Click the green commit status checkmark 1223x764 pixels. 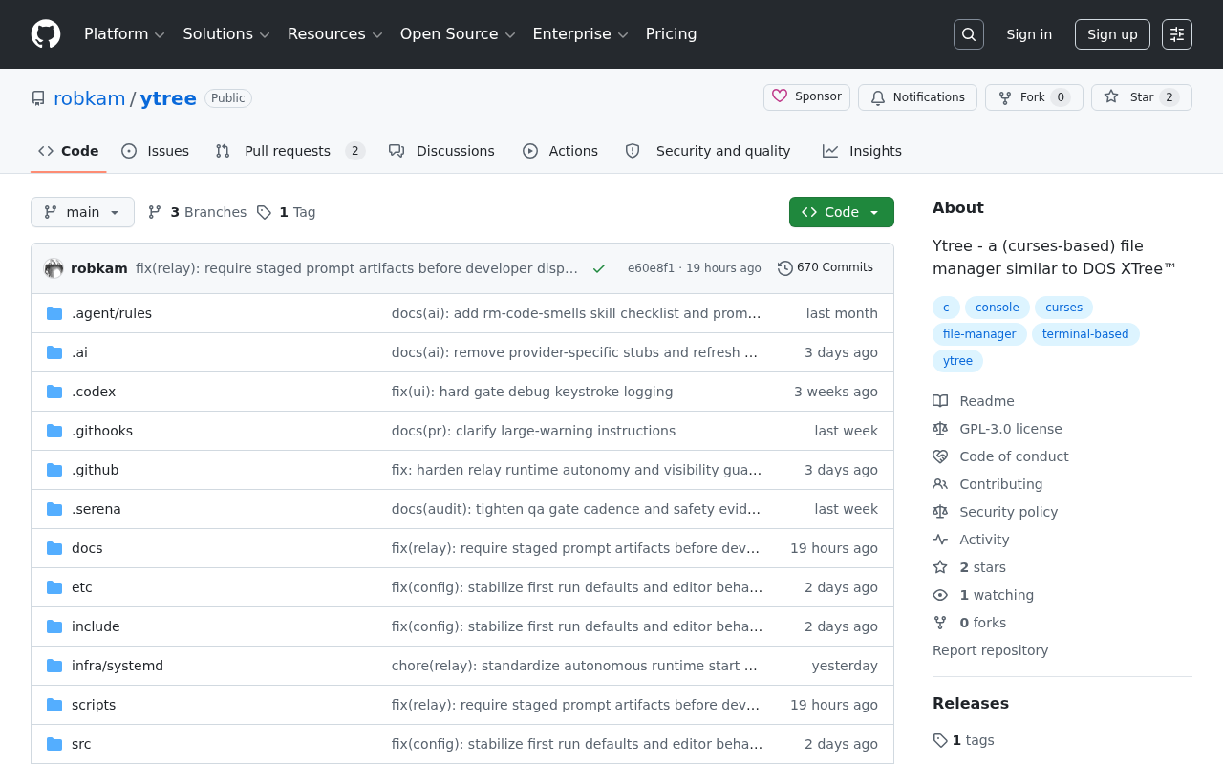coord(599,268)
